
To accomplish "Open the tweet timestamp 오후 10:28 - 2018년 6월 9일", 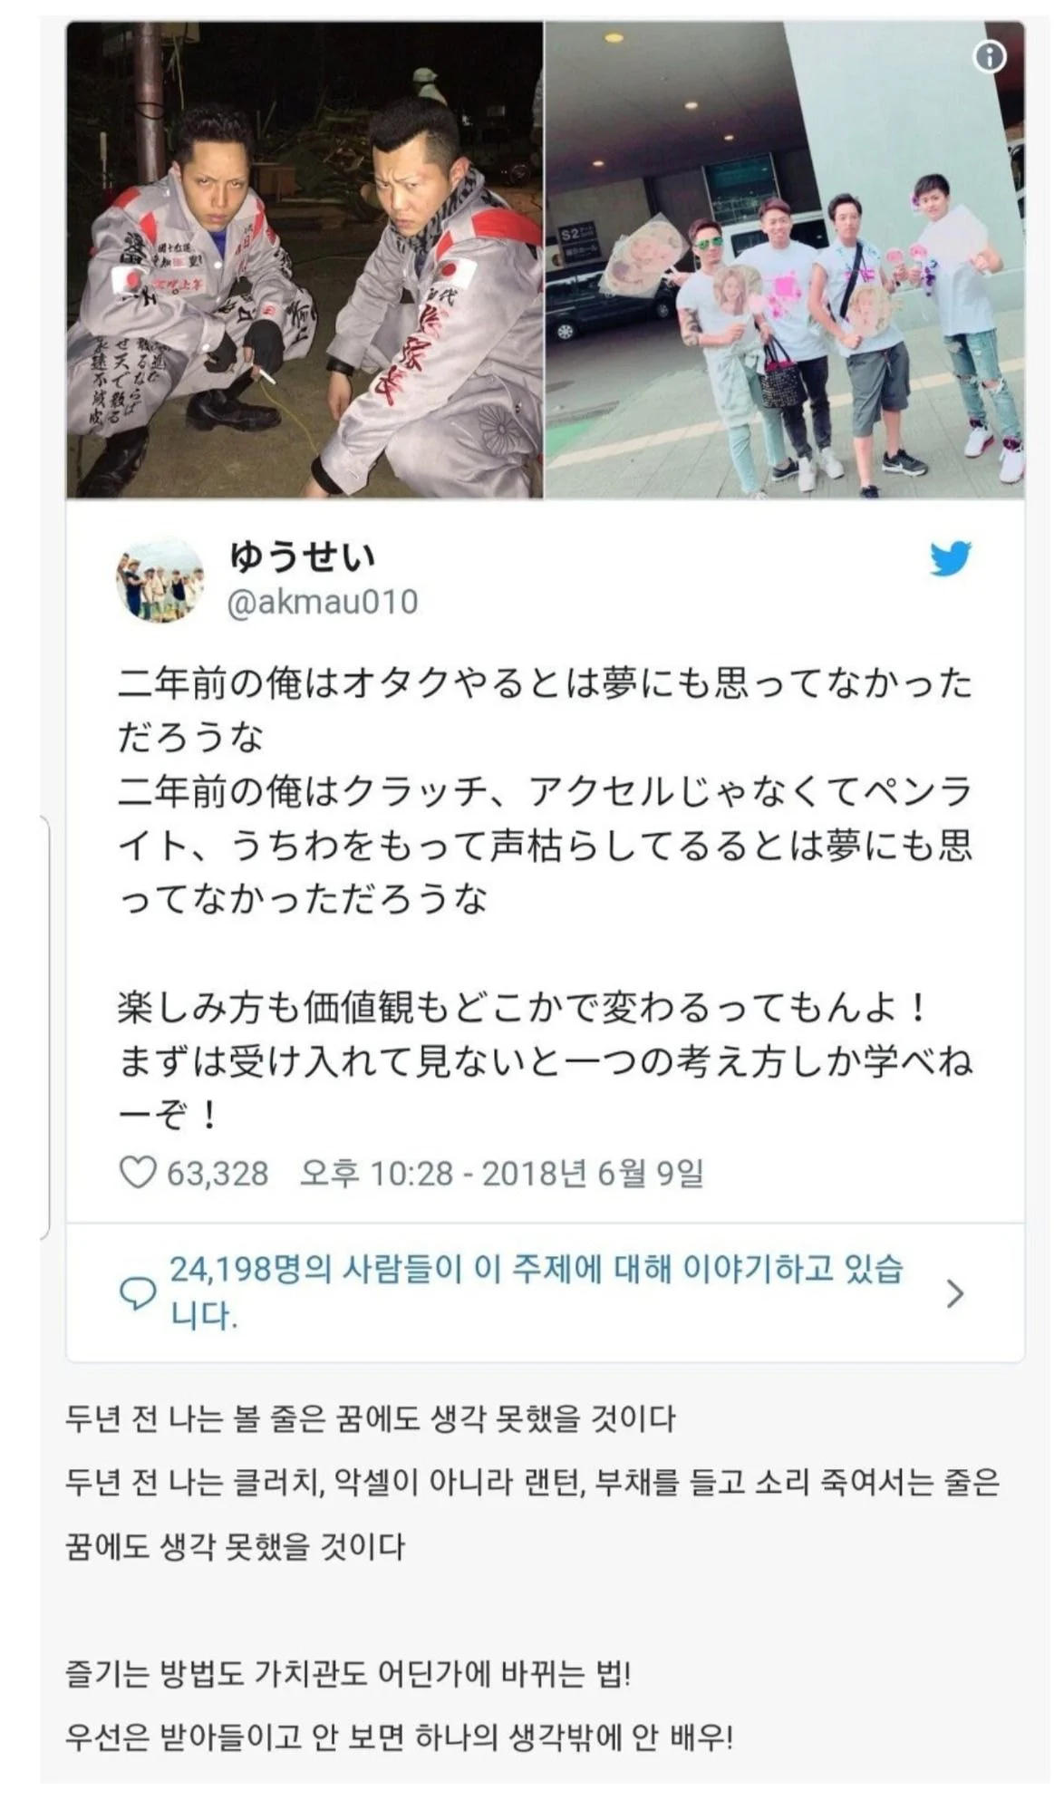I will tap(501, 1173).
